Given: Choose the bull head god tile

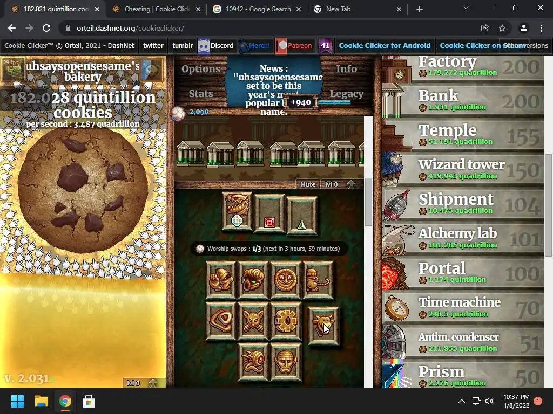Looking at the screenshot, I should click(323, 326).
